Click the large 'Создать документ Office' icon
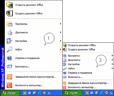Viewport: 114px width, 96px height. [10, 13]
